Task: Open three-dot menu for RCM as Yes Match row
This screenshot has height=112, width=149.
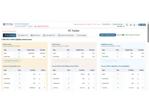Action: click(44, 74)
